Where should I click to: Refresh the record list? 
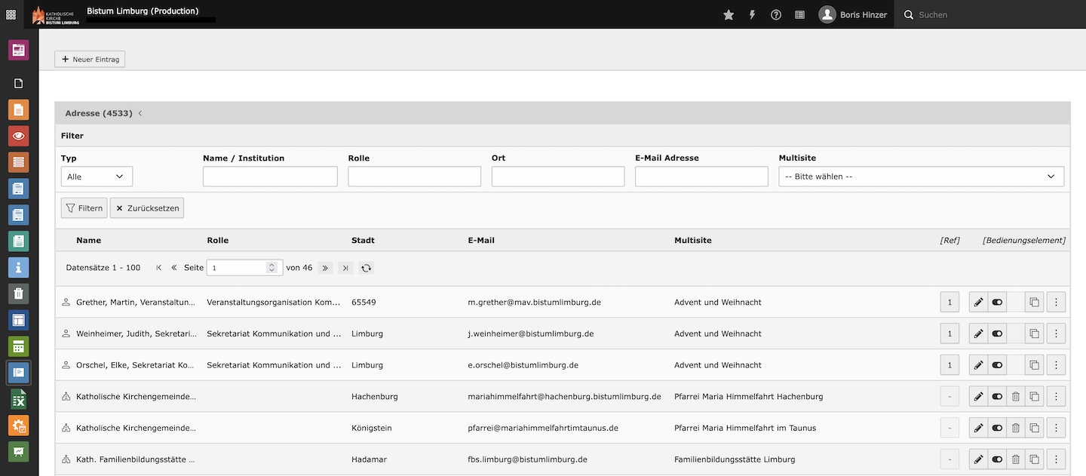tap(367, 267)
